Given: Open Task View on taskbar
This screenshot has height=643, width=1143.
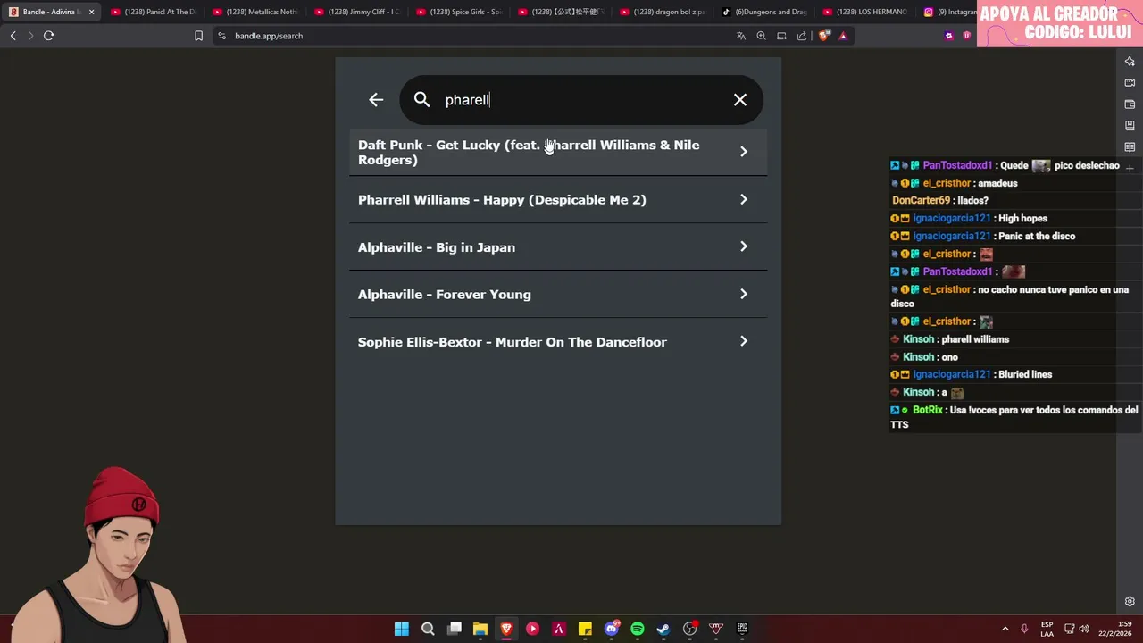Looking at the screenshot, I should (455, 629).
